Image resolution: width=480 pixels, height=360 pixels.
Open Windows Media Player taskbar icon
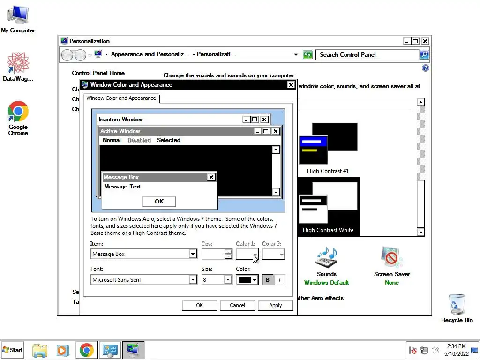pos(62,350)
